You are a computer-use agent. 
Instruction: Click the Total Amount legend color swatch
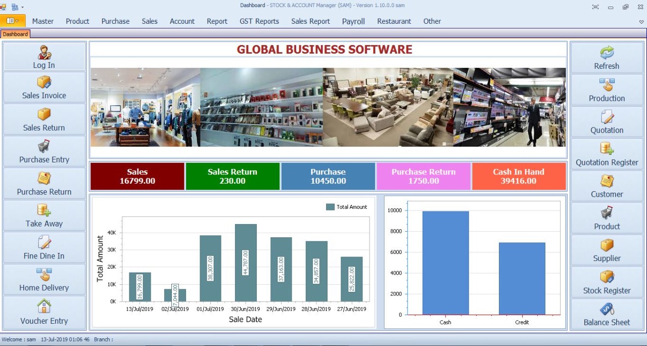[x=330, y=207]
